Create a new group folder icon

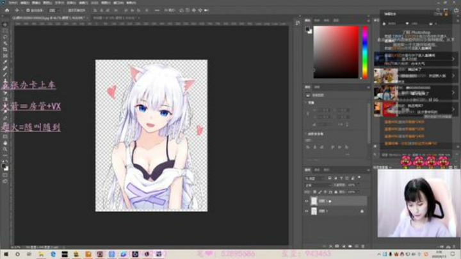click(x=350, y=246)
